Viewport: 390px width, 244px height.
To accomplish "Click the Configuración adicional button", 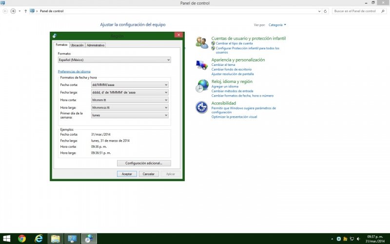I will tap(144, 163).
